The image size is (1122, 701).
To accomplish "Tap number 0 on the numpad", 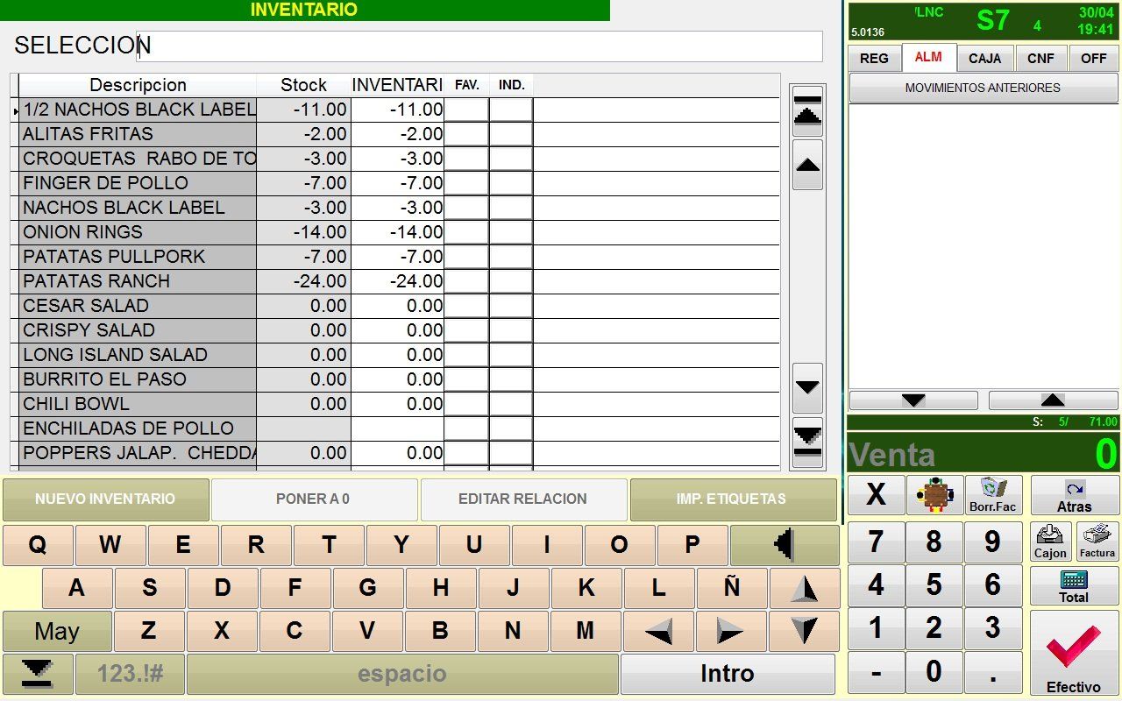I will [x=934, y=672].
